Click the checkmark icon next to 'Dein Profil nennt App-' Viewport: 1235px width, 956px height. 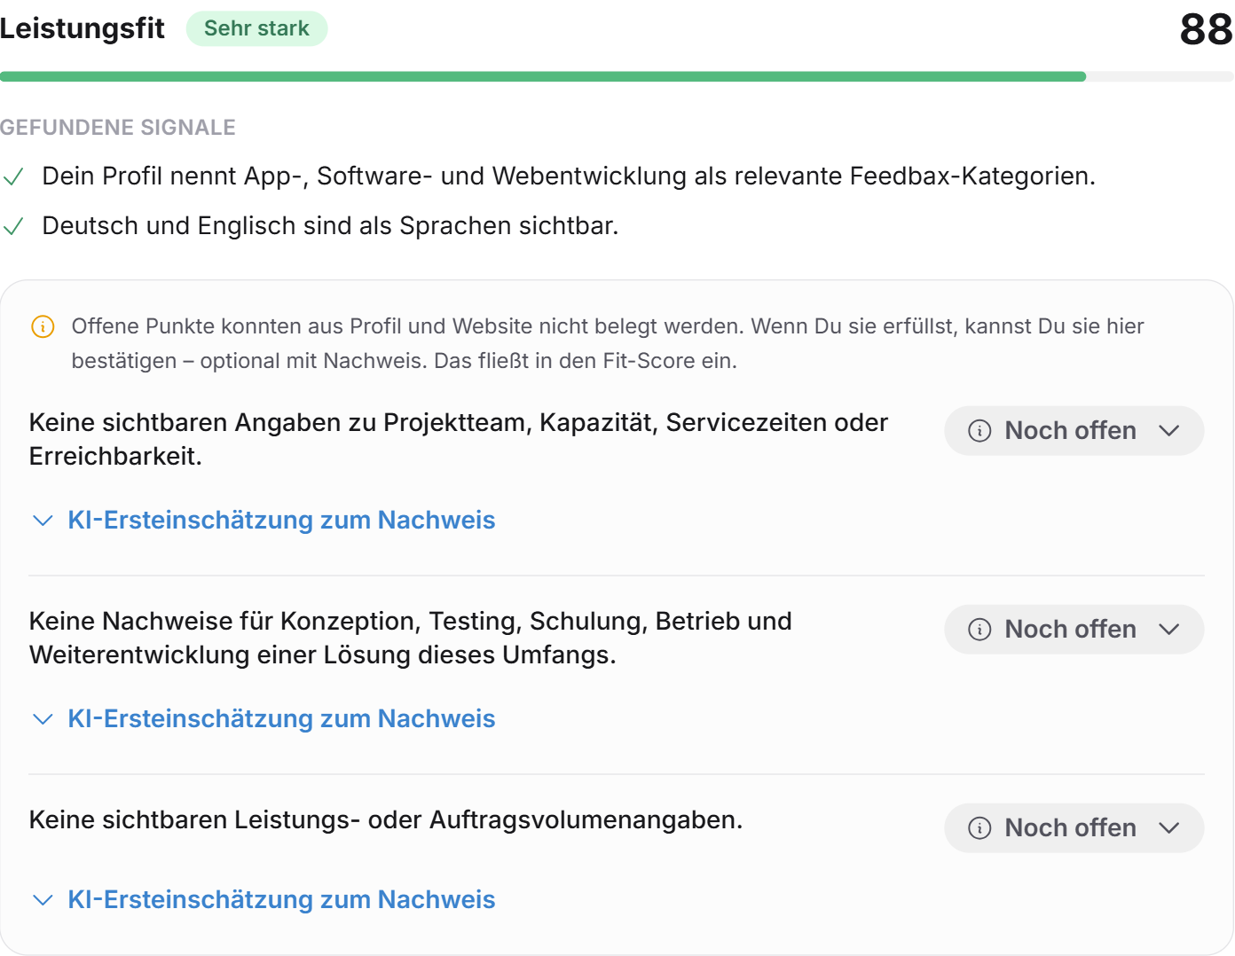click(13, 176)
